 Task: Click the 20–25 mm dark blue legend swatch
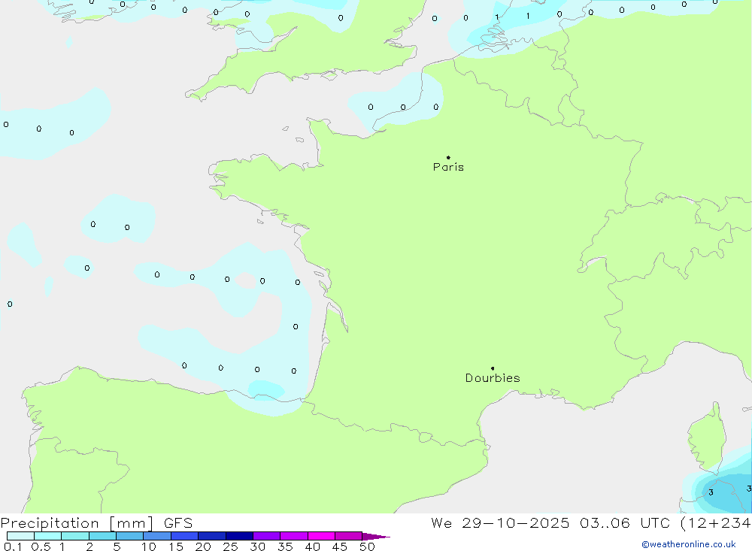click(212, 536)
